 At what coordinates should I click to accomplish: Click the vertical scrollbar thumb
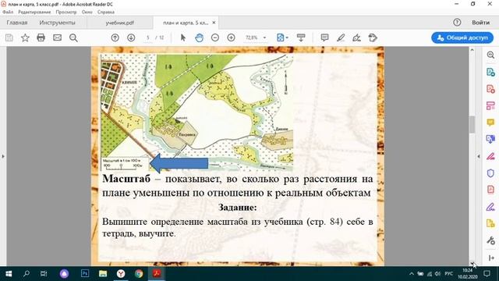click(x=472, y=124)
